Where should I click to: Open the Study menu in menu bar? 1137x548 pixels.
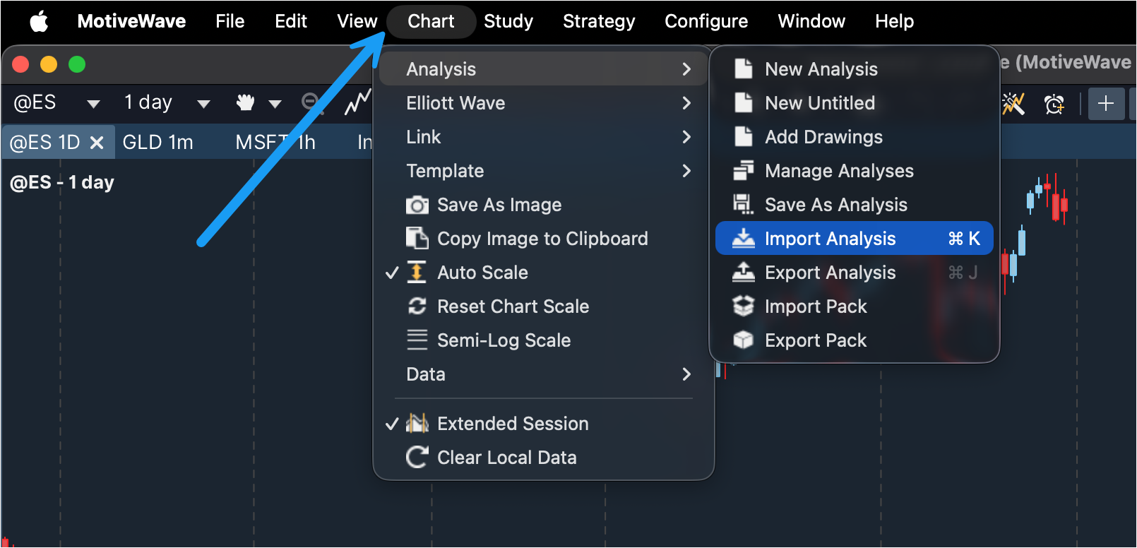click(x=508, y=21)
